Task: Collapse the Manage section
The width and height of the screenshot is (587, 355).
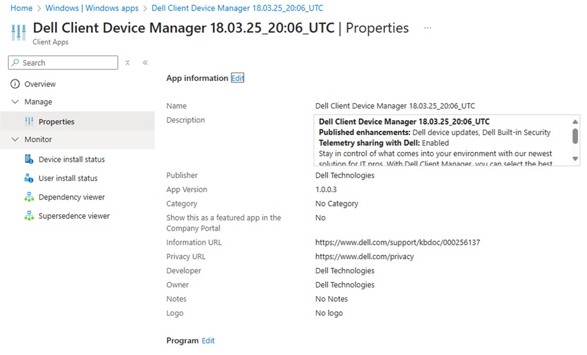Action: [14, 102]
